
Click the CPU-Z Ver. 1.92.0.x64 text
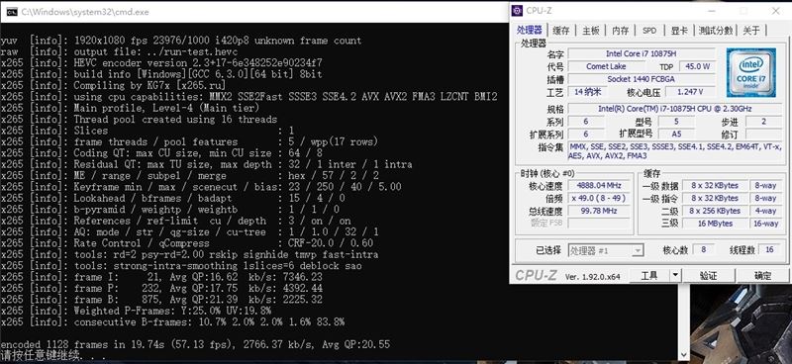click(x=592, y=277)
